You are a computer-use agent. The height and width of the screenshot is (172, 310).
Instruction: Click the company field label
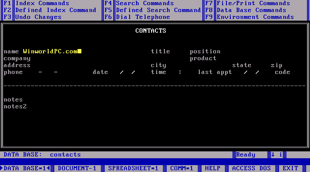click(x=17, y=58)
